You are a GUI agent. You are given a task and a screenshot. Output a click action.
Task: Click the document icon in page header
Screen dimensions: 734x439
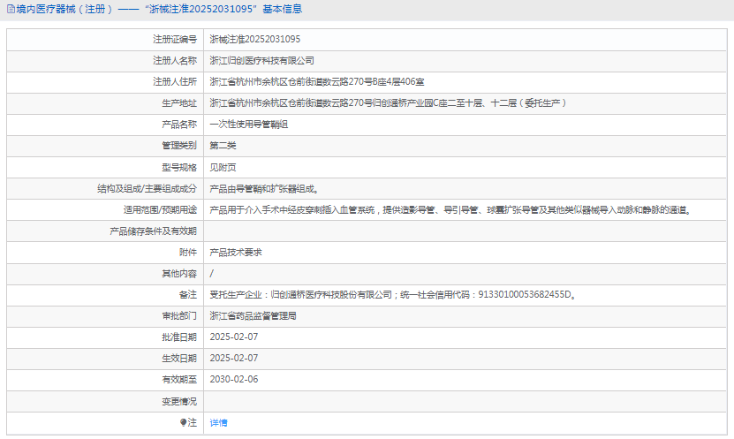pos(11,9)
